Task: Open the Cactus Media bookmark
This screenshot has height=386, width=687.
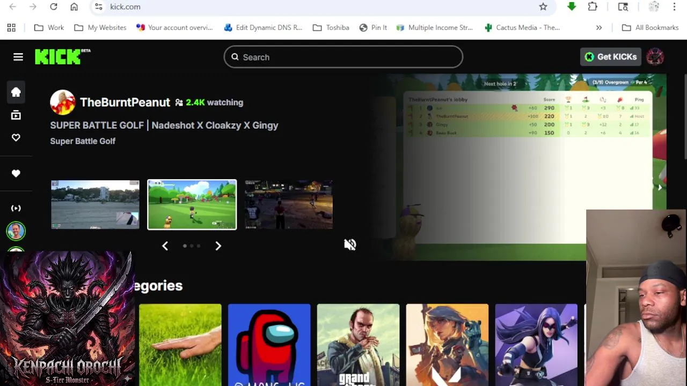Action: coord(522,27)
